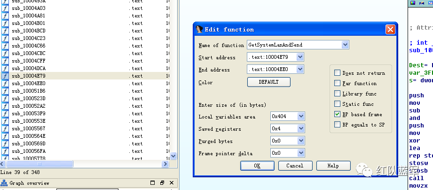Click the .text segment cell of sub_100052A2
This screenshot has height=190, width=433.
pos(135,106)
